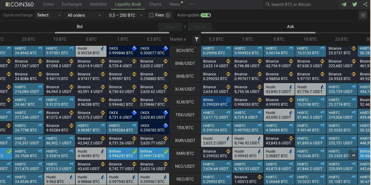The width and height of the screenshot is (371, 185).
Task: Click the Bid 25 BTC column header
Action: tap(28, 39)
